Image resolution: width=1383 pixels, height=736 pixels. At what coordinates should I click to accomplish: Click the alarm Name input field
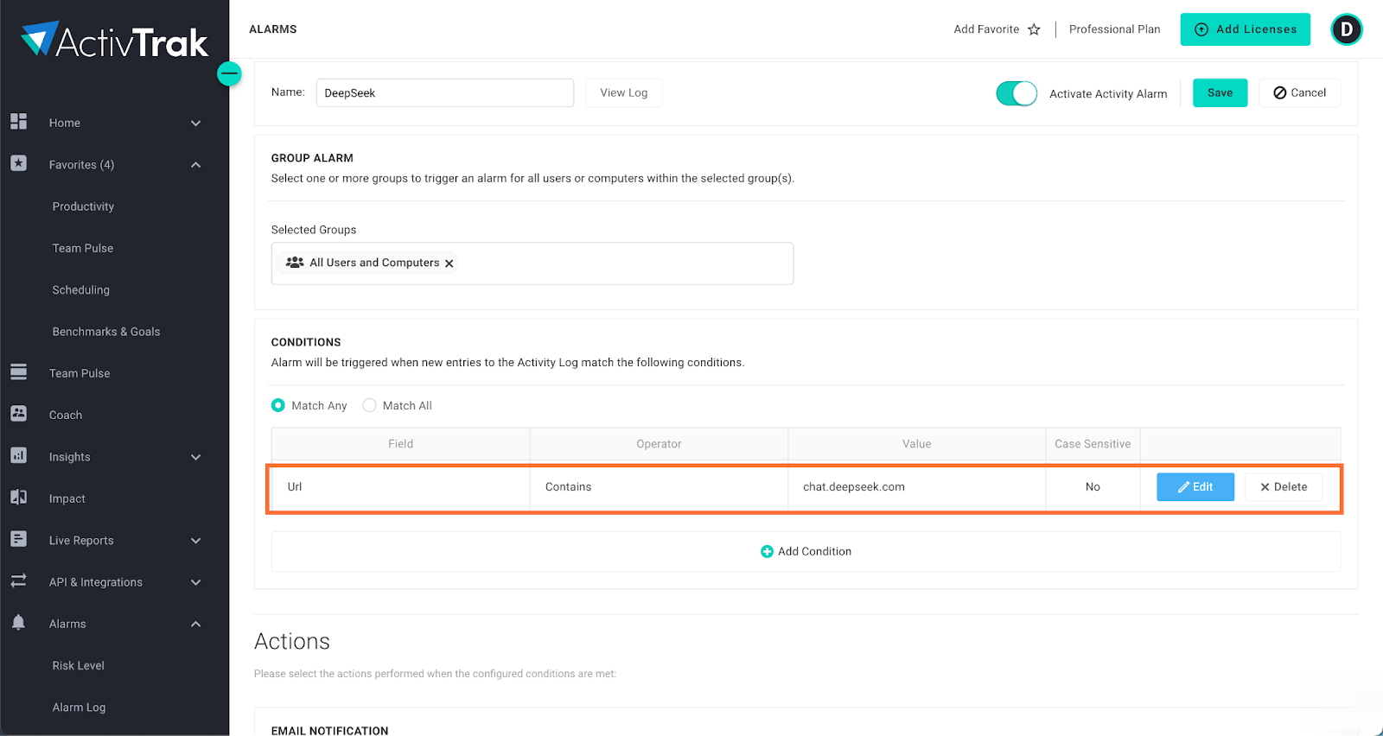click(x=445, y=92)
